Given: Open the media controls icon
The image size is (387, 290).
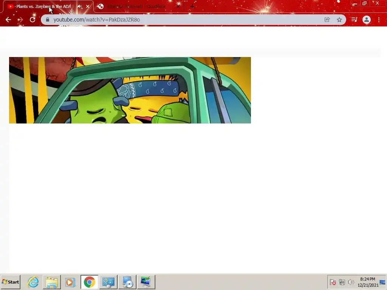Looking at the screenshot, I should coord(354,20).
